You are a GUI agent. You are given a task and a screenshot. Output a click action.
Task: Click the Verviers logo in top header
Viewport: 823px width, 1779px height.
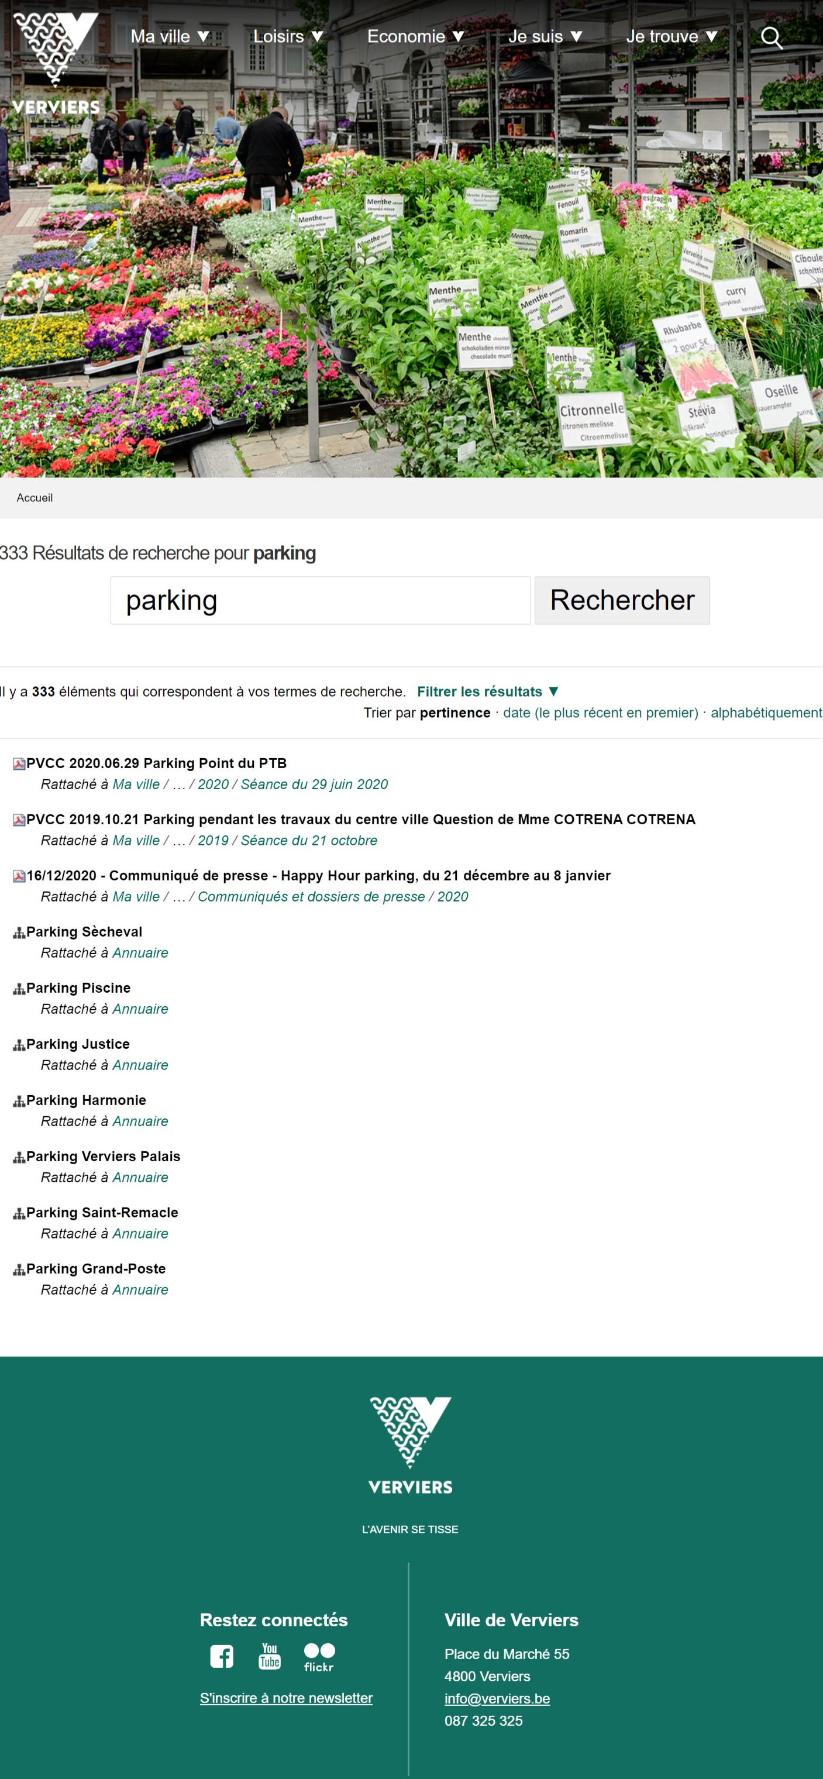[x=56, y=62]
